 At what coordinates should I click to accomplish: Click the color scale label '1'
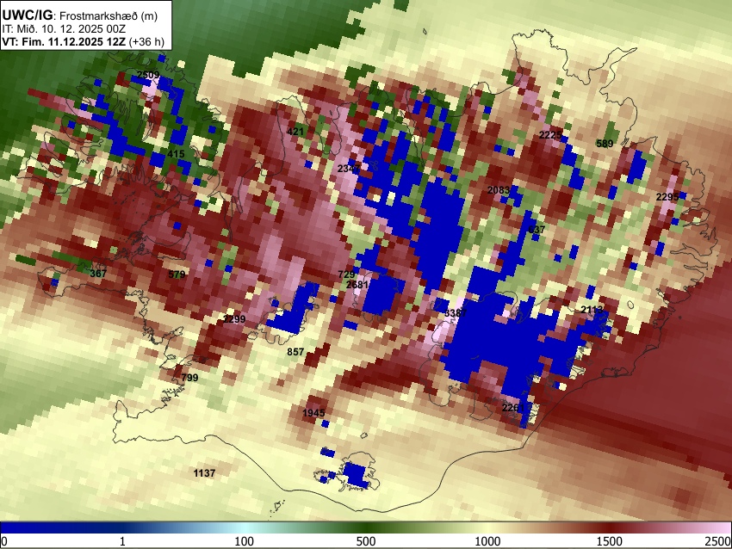(x=122, y=541)
